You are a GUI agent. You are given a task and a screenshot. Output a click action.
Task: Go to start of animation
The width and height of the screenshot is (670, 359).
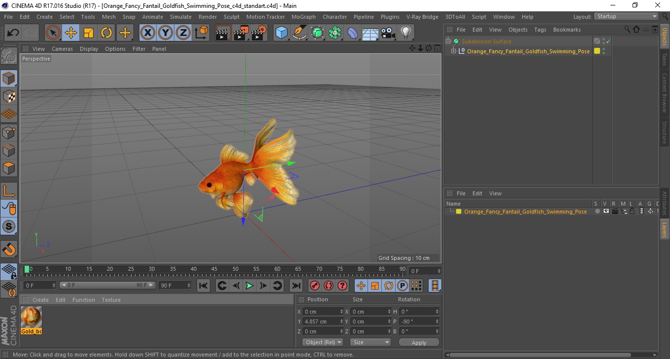[203, 286]
